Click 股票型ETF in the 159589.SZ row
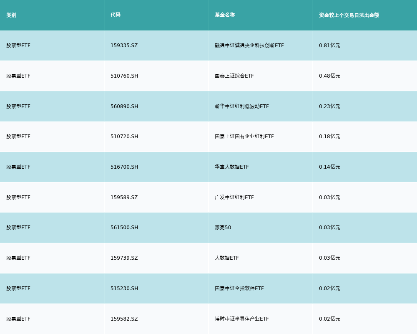 point(18,197)
